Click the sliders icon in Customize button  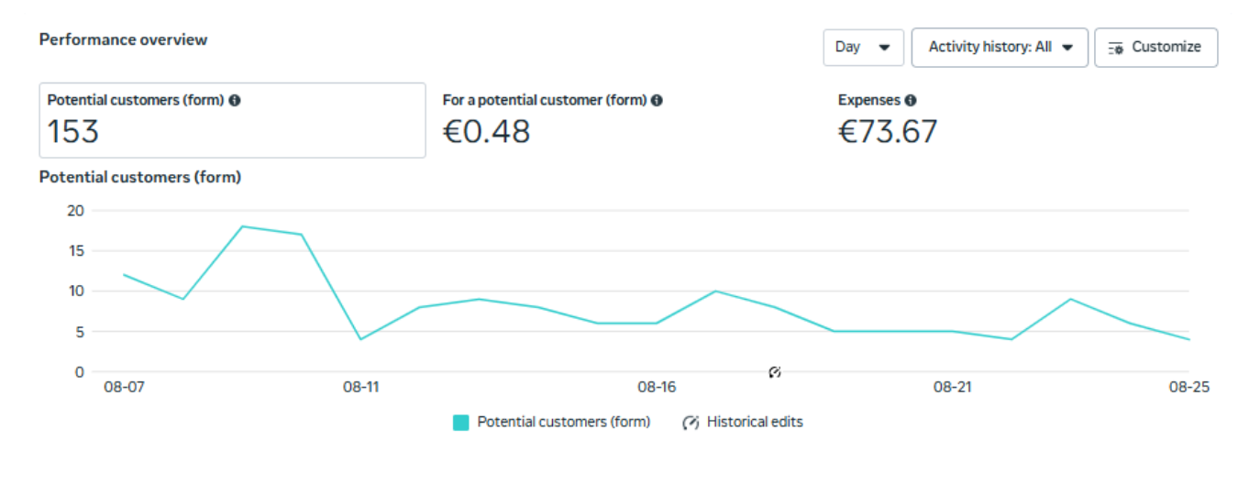click(1116, 48)
